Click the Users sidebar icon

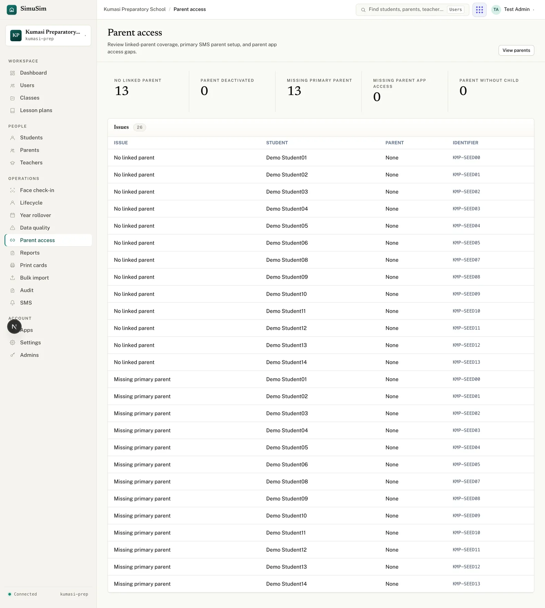[x=13, y=86]
